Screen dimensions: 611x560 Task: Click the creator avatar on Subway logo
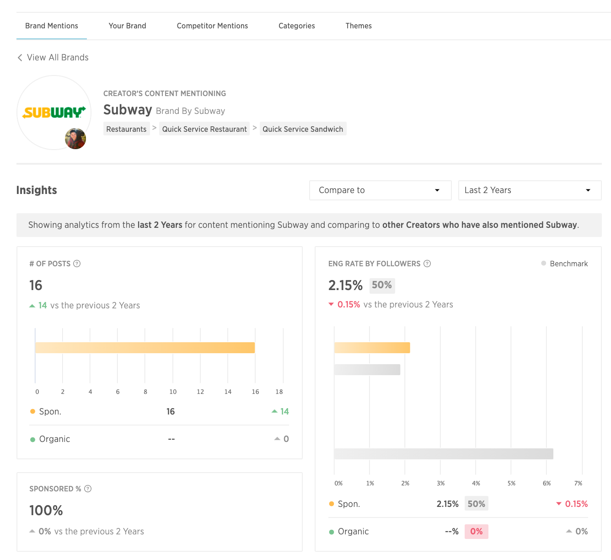point(75,139)
